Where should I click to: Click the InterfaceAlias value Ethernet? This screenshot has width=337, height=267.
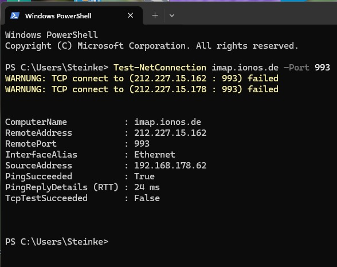(155, 155)
